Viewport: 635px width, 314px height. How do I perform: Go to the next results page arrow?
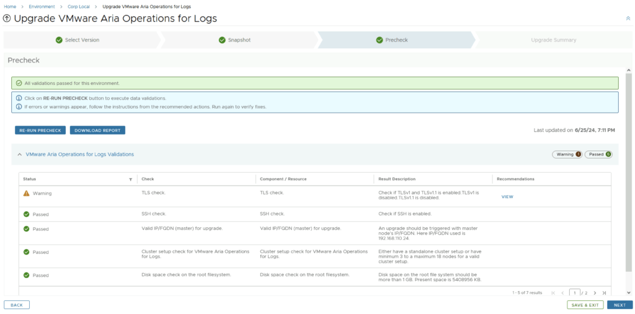[595, 292]
